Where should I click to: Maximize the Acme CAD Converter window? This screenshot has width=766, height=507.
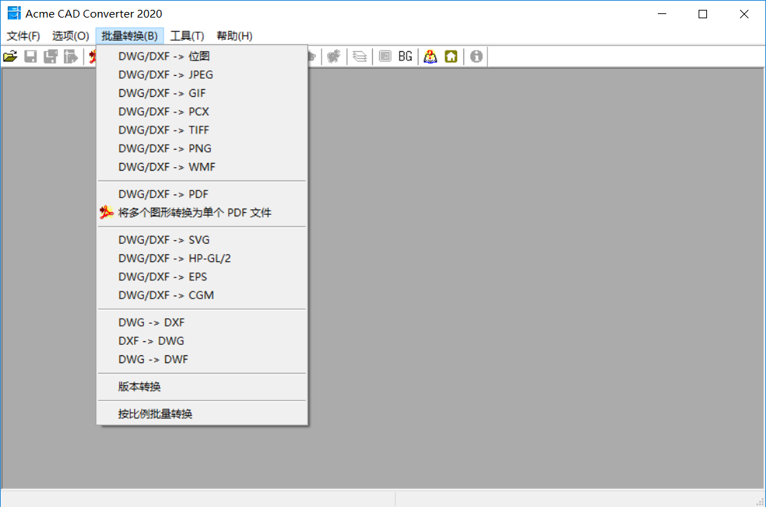[x=702, y=14]
